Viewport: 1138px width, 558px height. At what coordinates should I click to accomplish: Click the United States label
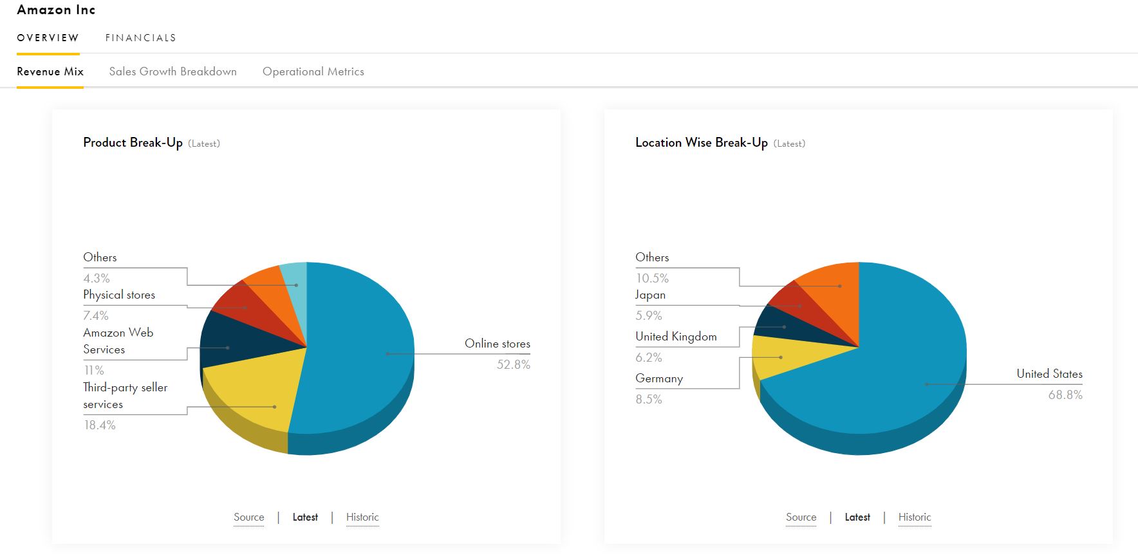pos(1050,374)
